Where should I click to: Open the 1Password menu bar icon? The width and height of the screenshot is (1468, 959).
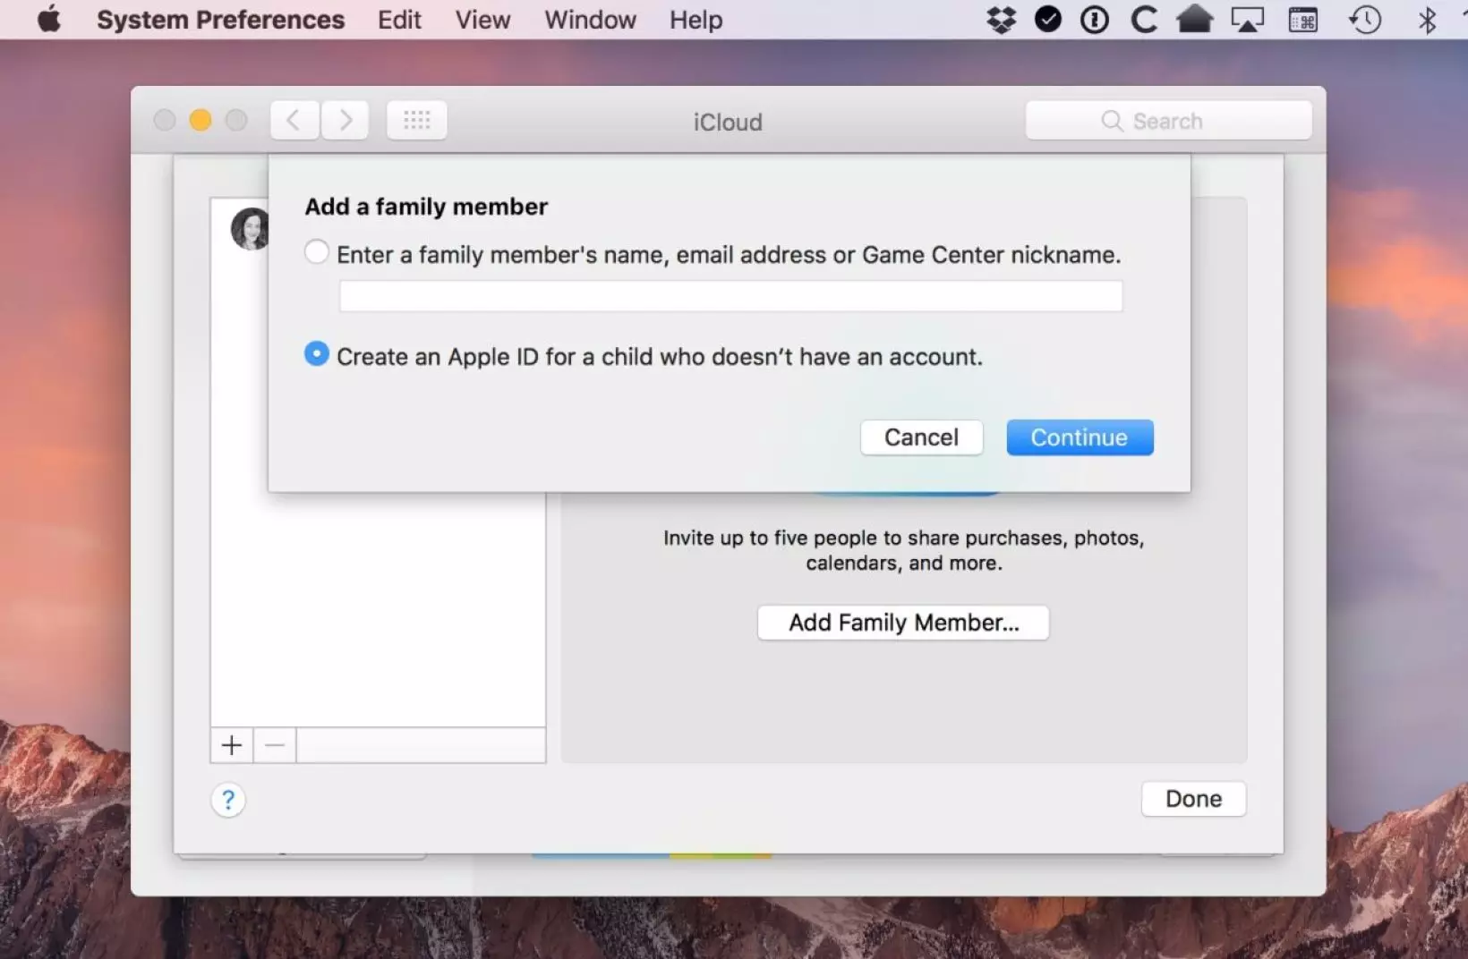point(1094,20)
